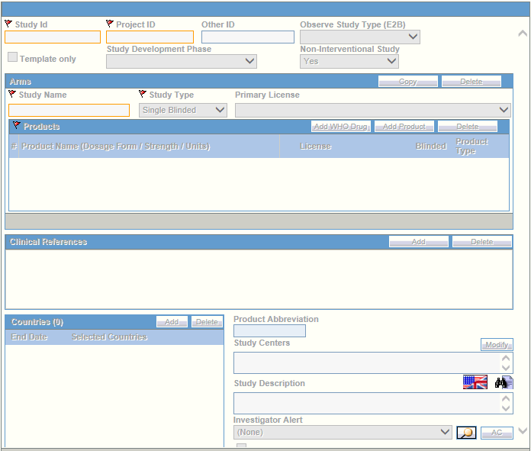This screenshot has height=451, width=531.
Task: Open the Study Type dropdown showing Single Blinded
Action: [183, 110]
